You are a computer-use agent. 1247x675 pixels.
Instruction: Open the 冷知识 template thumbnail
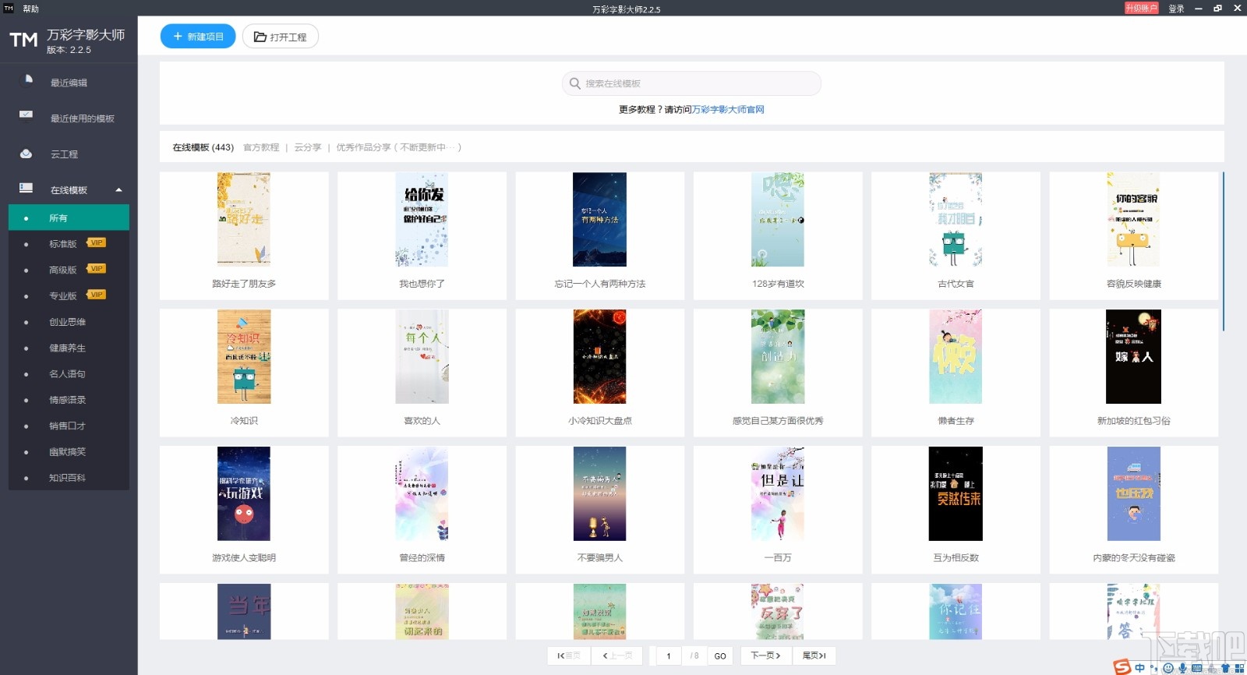244,357
